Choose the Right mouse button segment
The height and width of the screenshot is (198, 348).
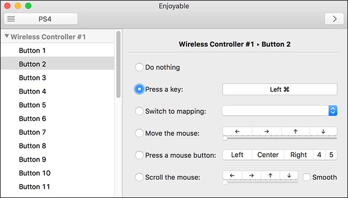click(x=299, y=155)
